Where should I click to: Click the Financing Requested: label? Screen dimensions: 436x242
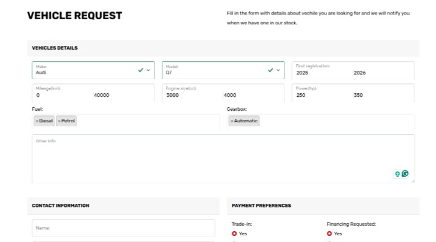click(351, 224)
